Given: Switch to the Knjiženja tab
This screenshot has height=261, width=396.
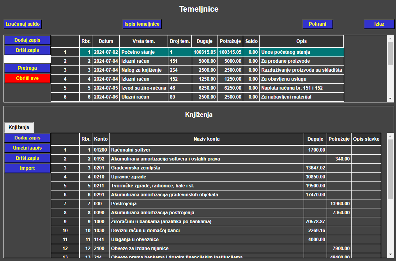Looking at the screenshot, I should [x=19, y=127].
